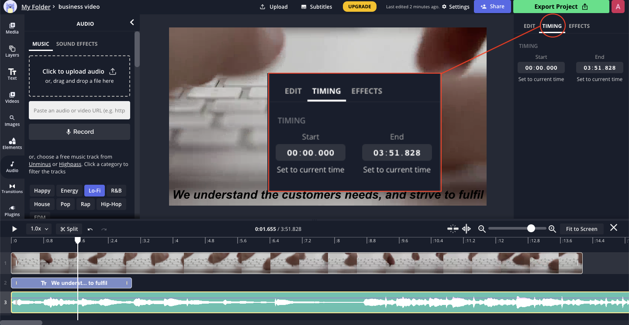Click the Export Project button

[561, 7]
